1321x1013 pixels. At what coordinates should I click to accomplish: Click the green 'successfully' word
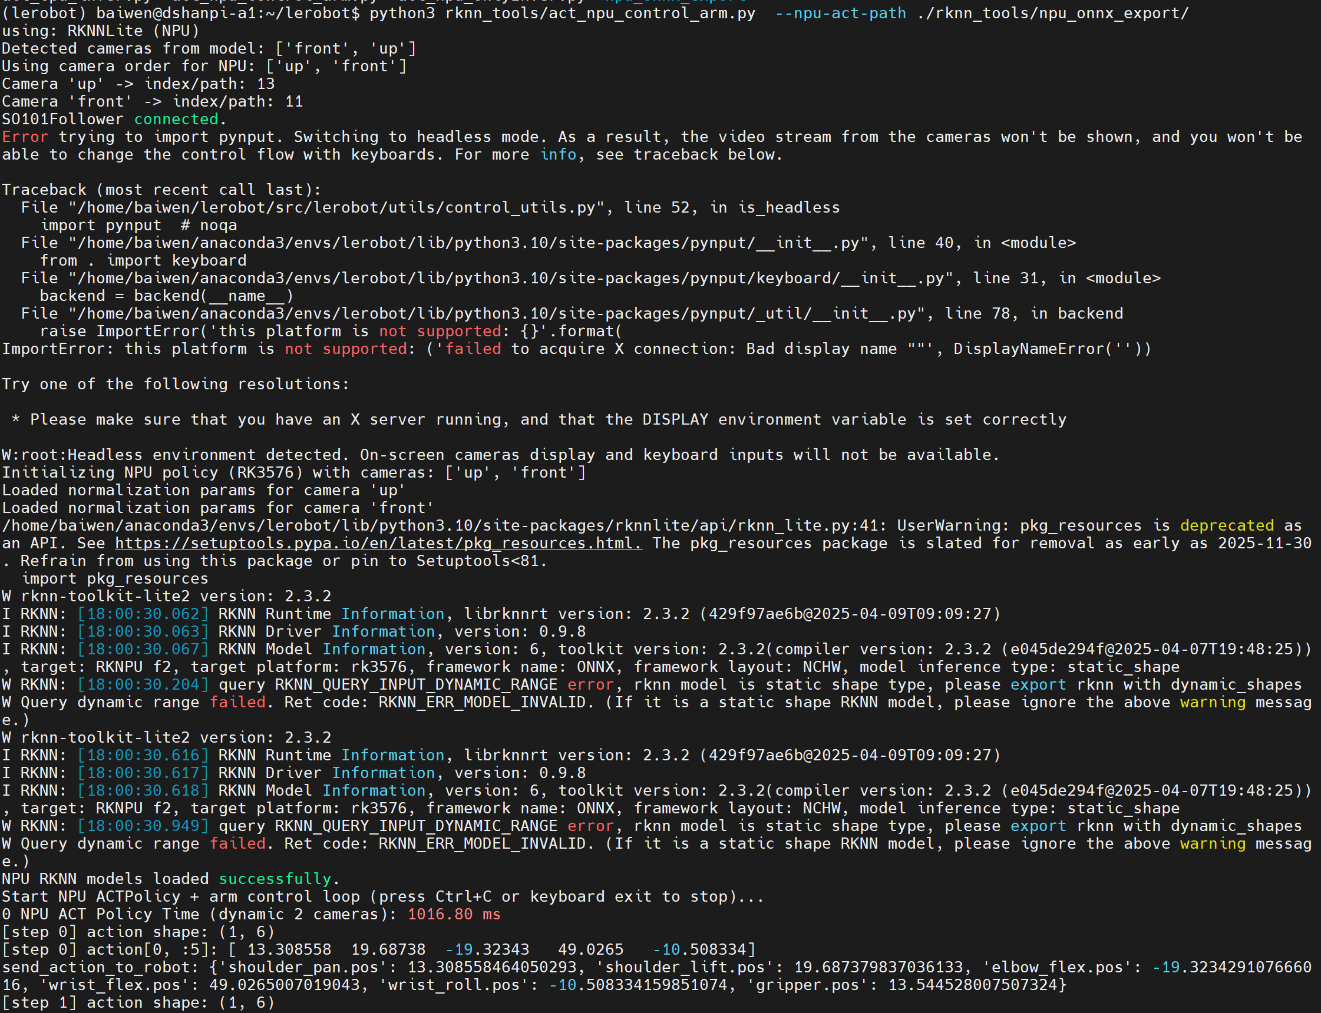pos(275,879)
